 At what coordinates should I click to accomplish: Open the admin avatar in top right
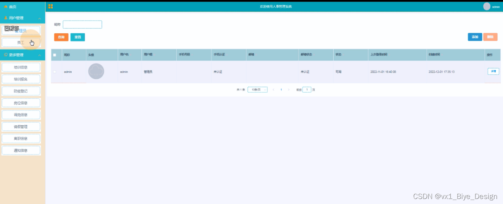click(x=487, y=6)
